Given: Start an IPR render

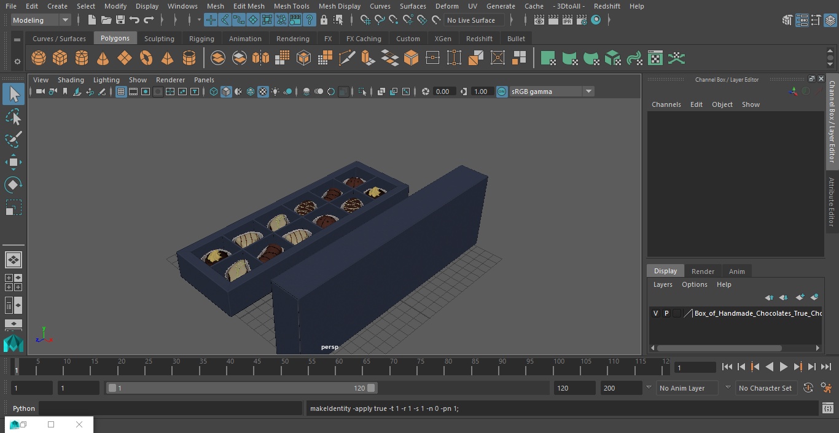Looking at the screenshot, I should 567,20.
